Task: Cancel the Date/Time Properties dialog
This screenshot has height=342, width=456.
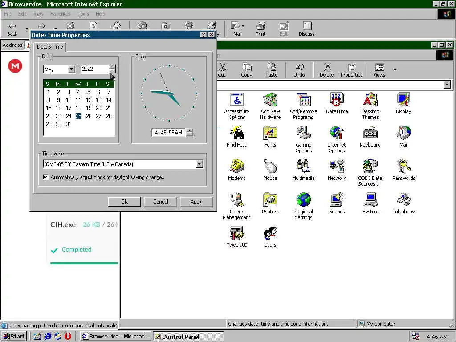Action: [160, 202]
